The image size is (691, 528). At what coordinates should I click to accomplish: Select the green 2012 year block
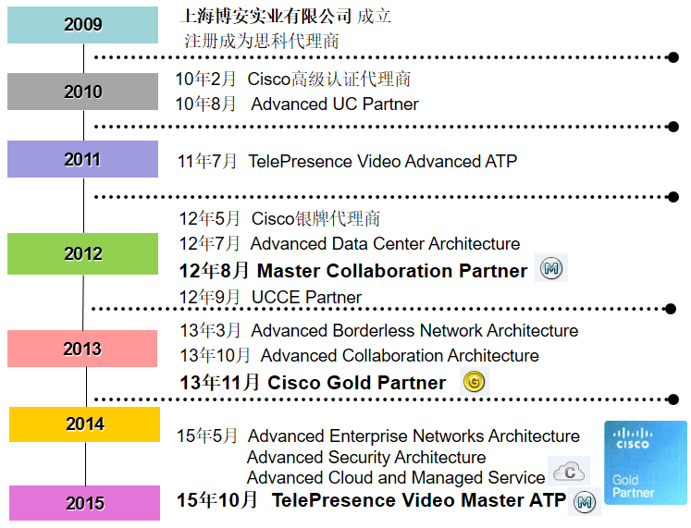coord(82,253)
